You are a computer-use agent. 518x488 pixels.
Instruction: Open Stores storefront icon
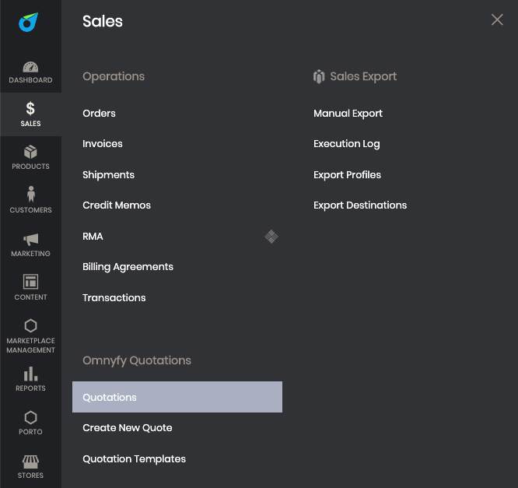tap(30, 462)
